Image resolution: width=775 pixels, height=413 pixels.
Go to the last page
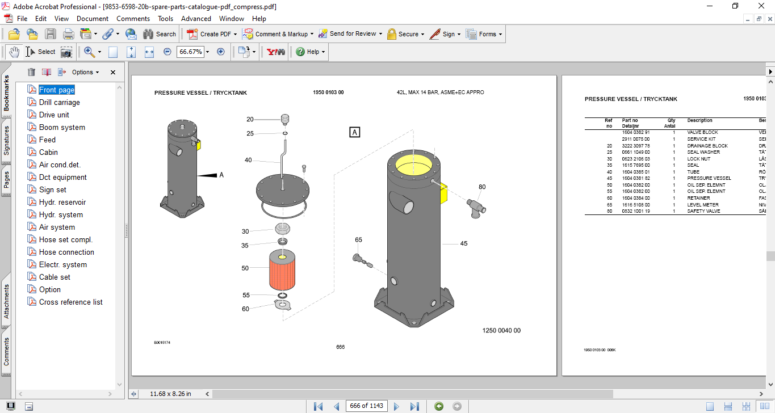pyautogui.click(x=414, y=406)
